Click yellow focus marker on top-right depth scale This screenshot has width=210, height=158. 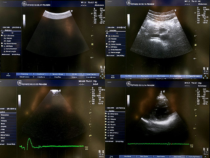[196, 45]
